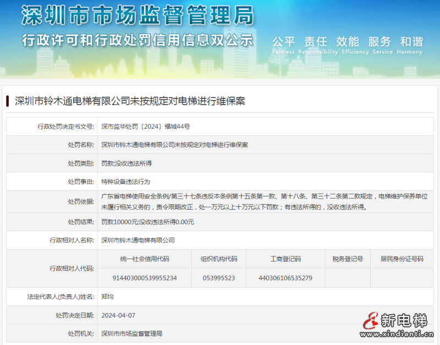Click the organization code 053995523
This screenshot has width=440, height=345.
tap(219, 278)
